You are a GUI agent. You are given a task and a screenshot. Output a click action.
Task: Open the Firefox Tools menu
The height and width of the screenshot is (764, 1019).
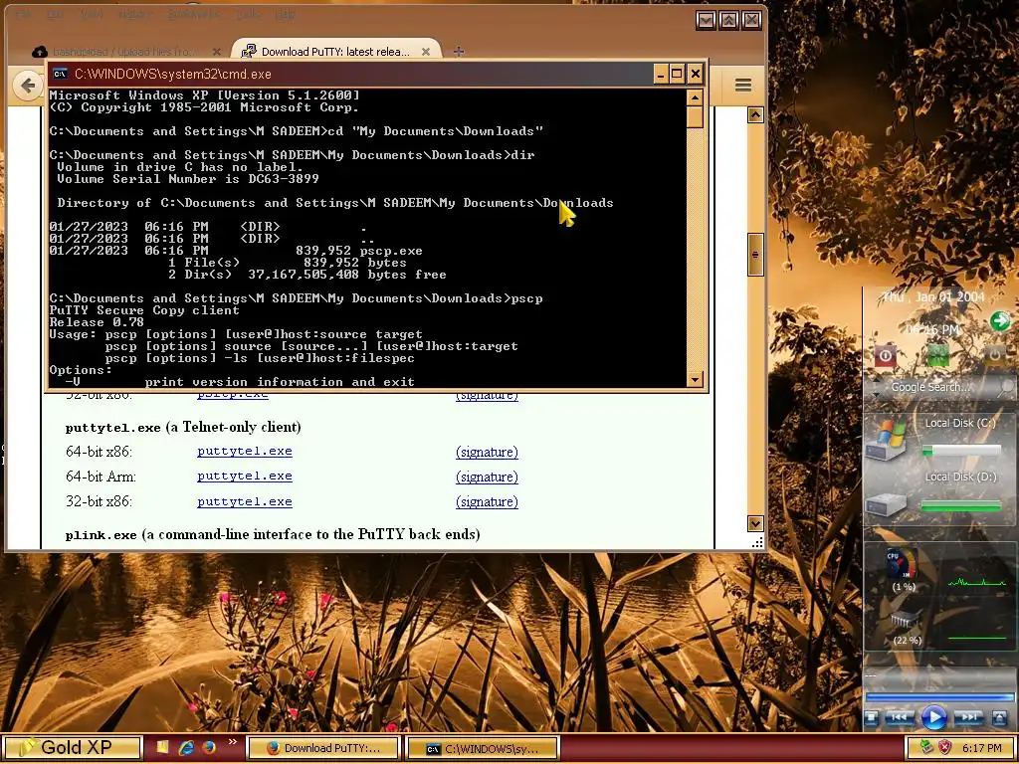point(248,14)
